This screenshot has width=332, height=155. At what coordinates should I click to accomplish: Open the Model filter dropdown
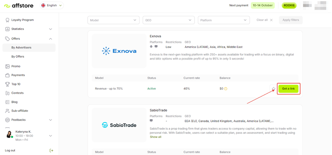[113, 20]
